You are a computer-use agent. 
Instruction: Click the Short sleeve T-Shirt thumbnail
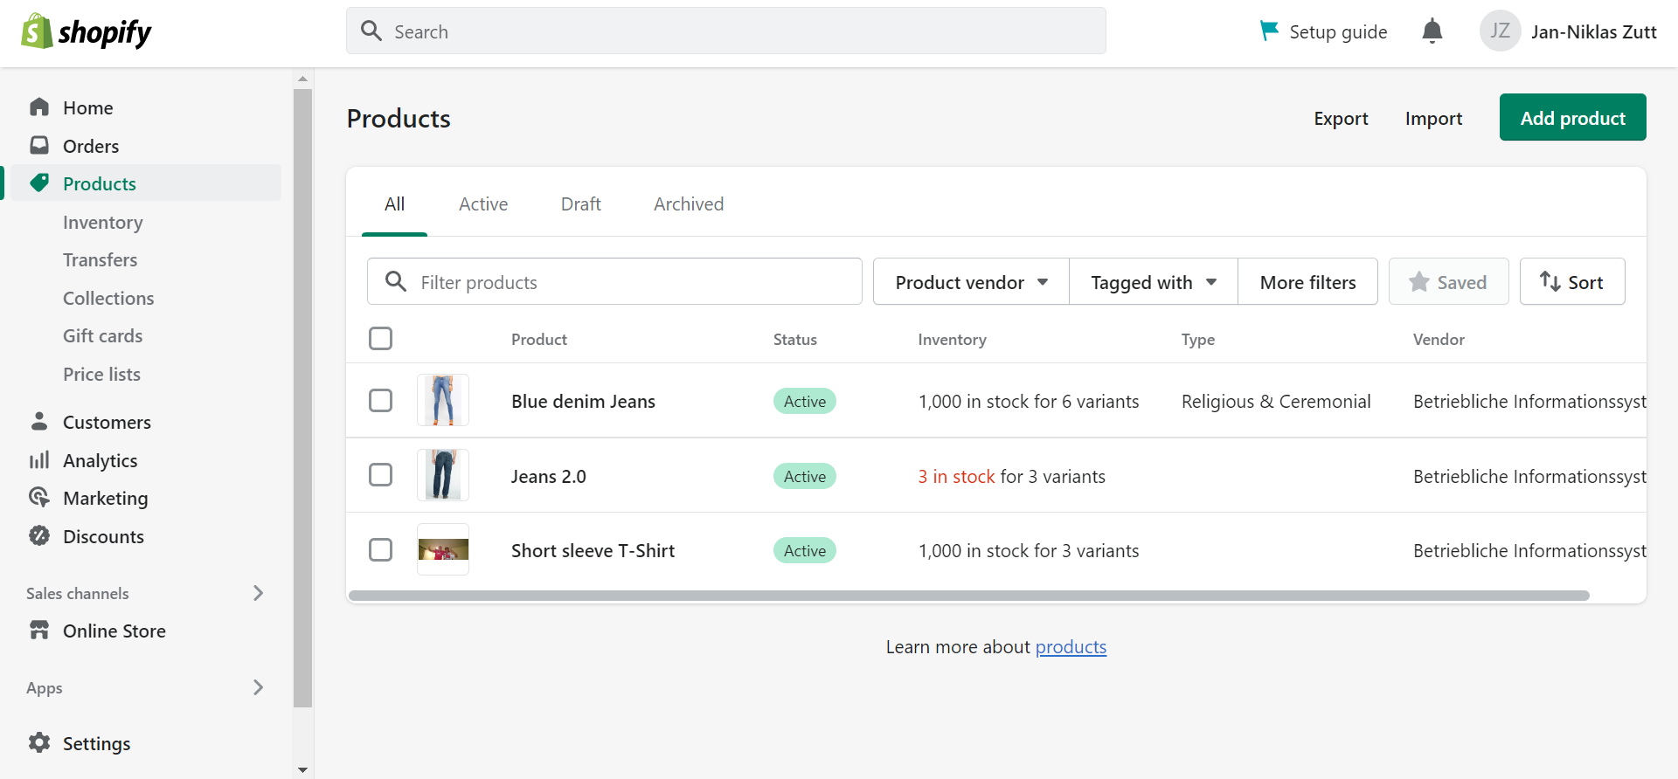443,549
